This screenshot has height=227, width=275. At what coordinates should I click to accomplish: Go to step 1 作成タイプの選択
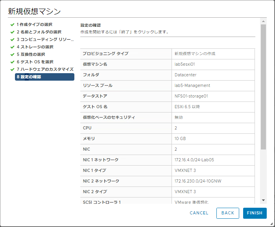[x=35, y=24]
